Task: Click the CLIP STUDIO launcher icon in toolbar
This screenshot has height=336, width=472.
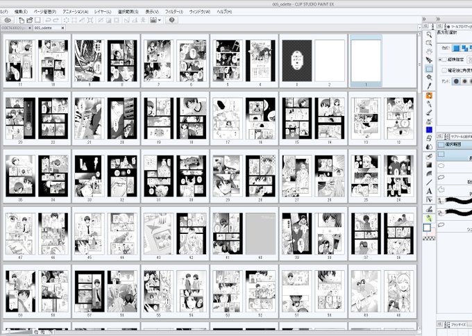Action: click(8, 20)
